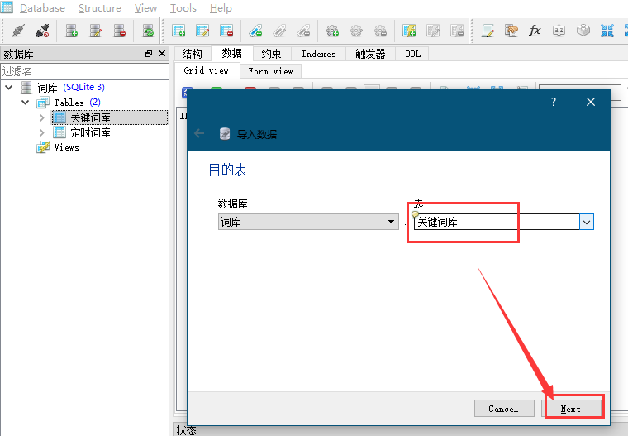Click the create index toolbar icon
The width and height of the screenshot is (628, 436).
click(x=256, y=31)
